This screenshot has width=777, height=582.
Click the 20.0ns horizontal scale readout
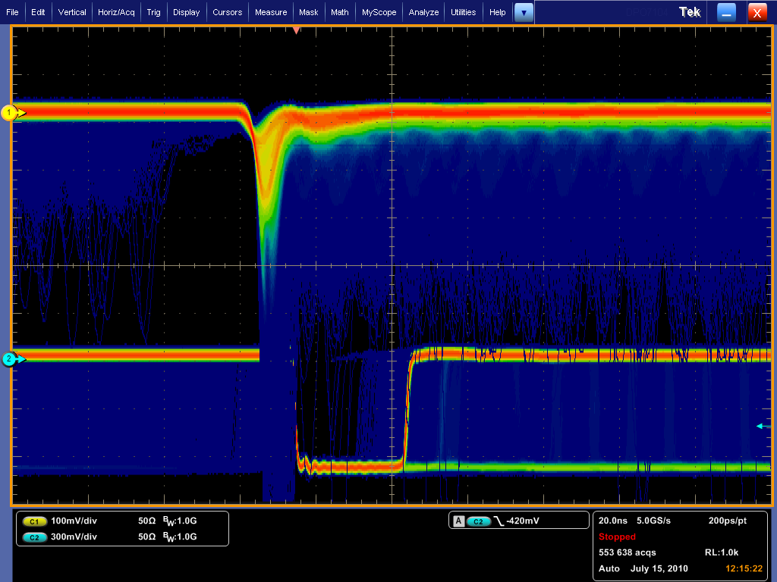[614, 521]
